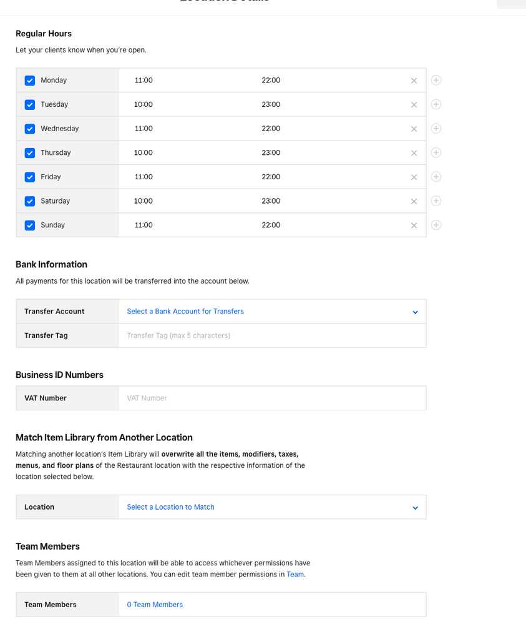This screenshot has height=624, width=526.
Task: Add extra hours row for Wednesday
Action: click(x=436, y=129)
